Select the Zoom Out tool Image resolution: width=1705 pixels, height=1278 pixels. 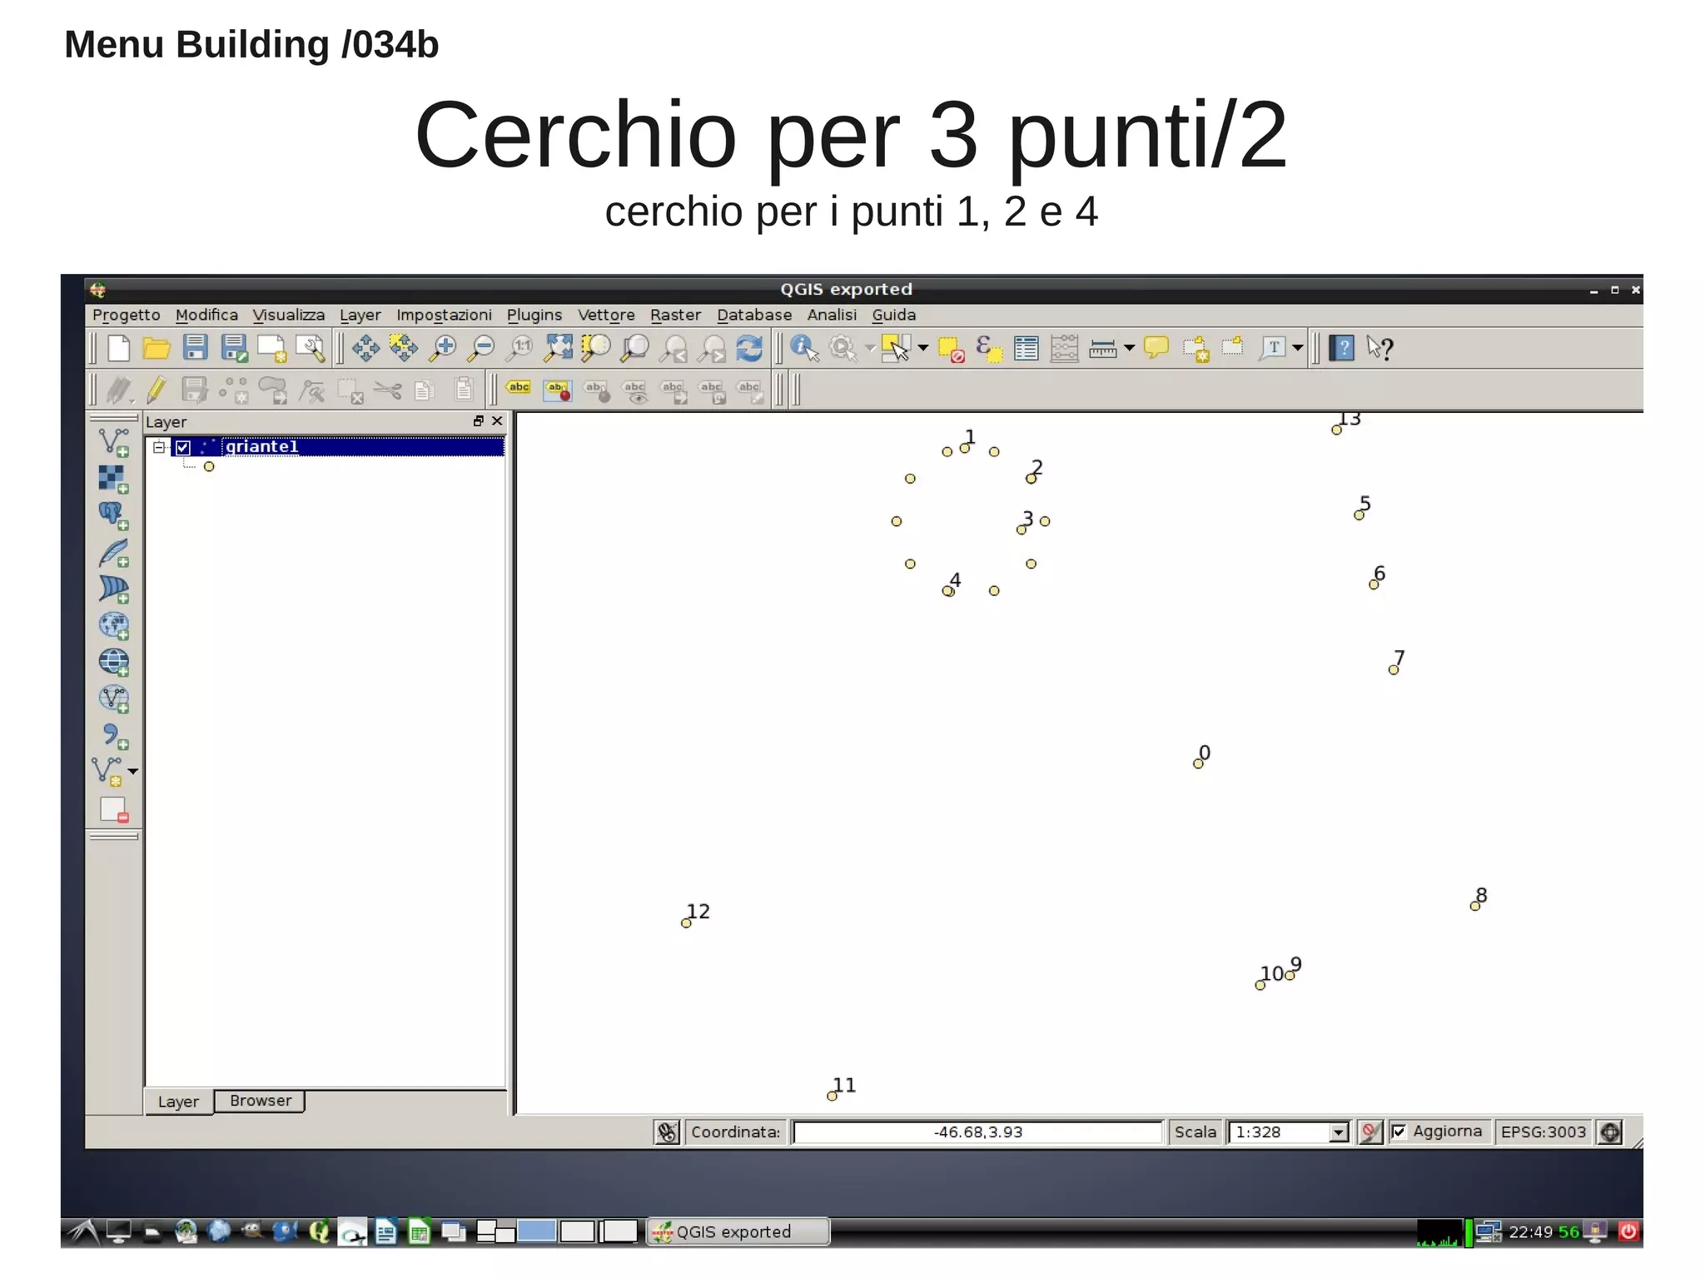(480, 348)
